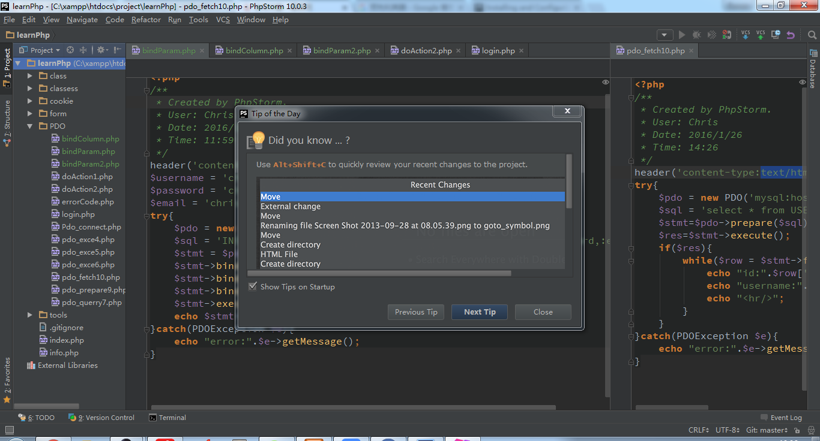Expand the tools folder
Viewport: 820px width, 441px height.
30,315
